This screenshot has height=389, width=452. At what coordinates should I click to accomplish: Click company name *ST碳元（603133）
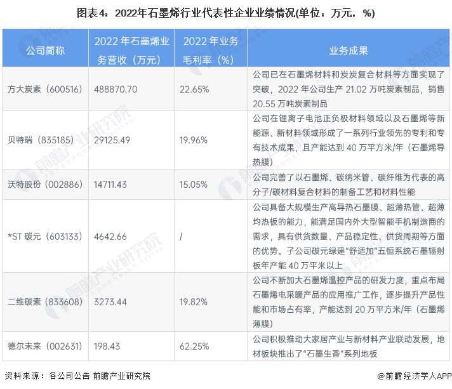point(45,237)
